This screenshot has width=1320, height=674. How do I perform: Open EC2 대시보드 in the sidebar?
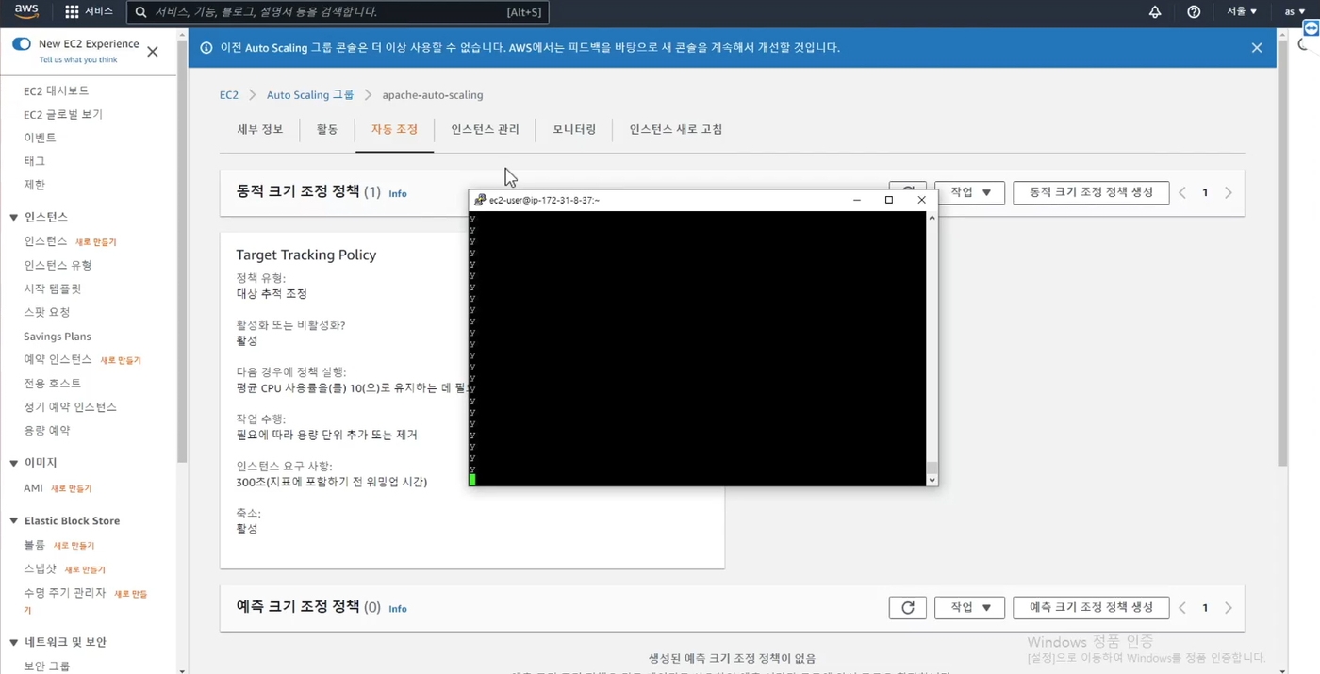pyautogui.click(x=57, y=91)
